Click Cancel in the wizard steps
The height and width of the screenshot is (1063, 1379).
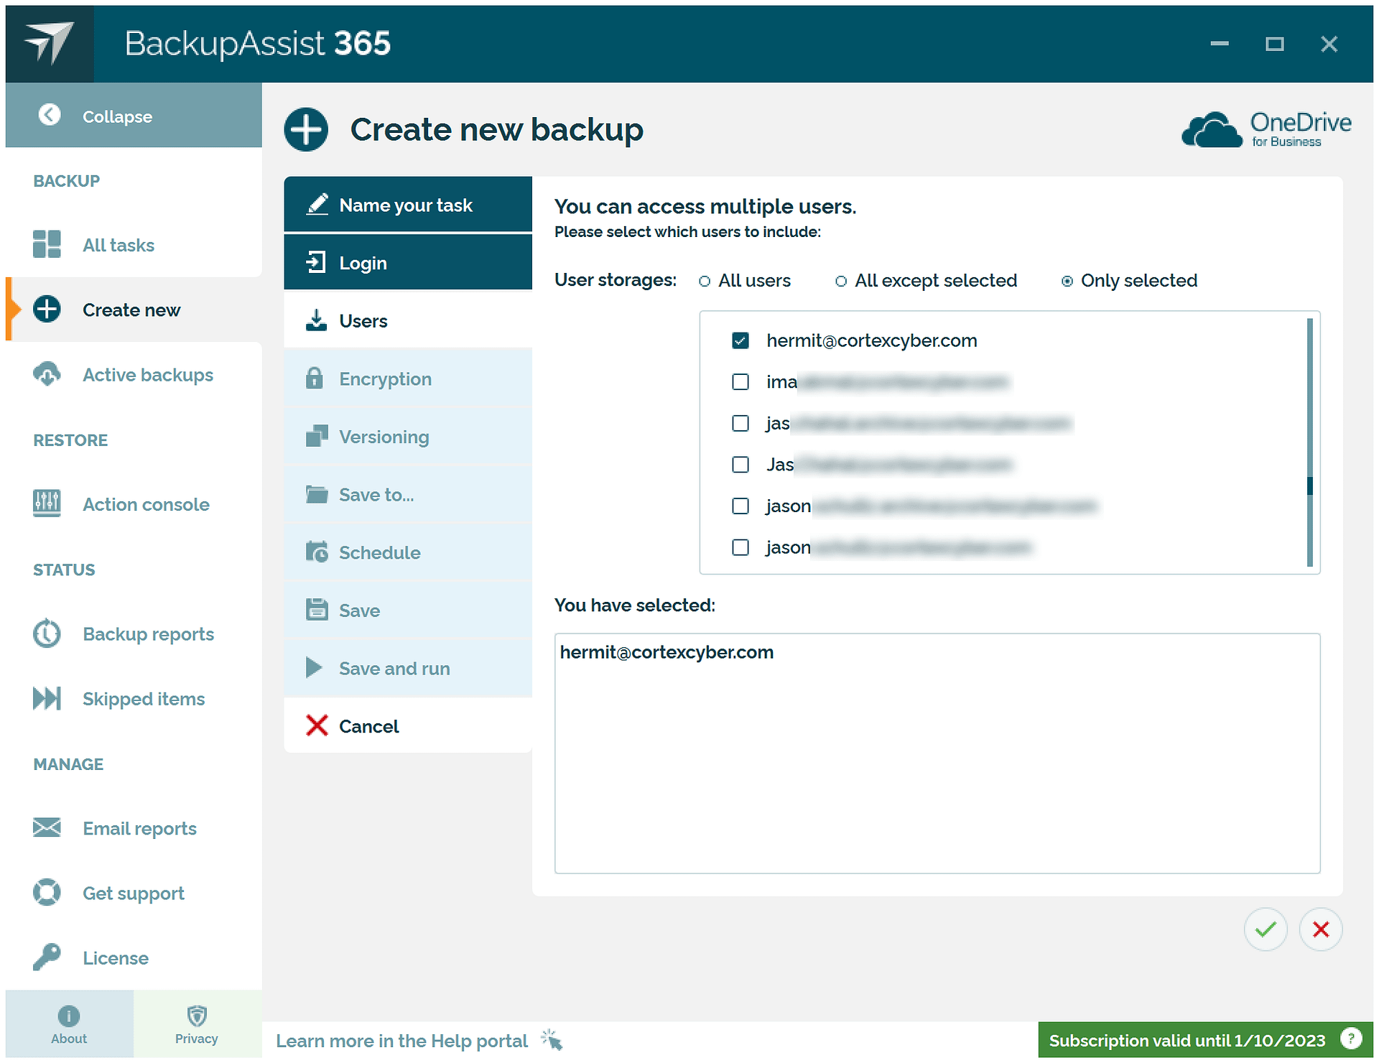pyautogui.click(x=368, y=726)
